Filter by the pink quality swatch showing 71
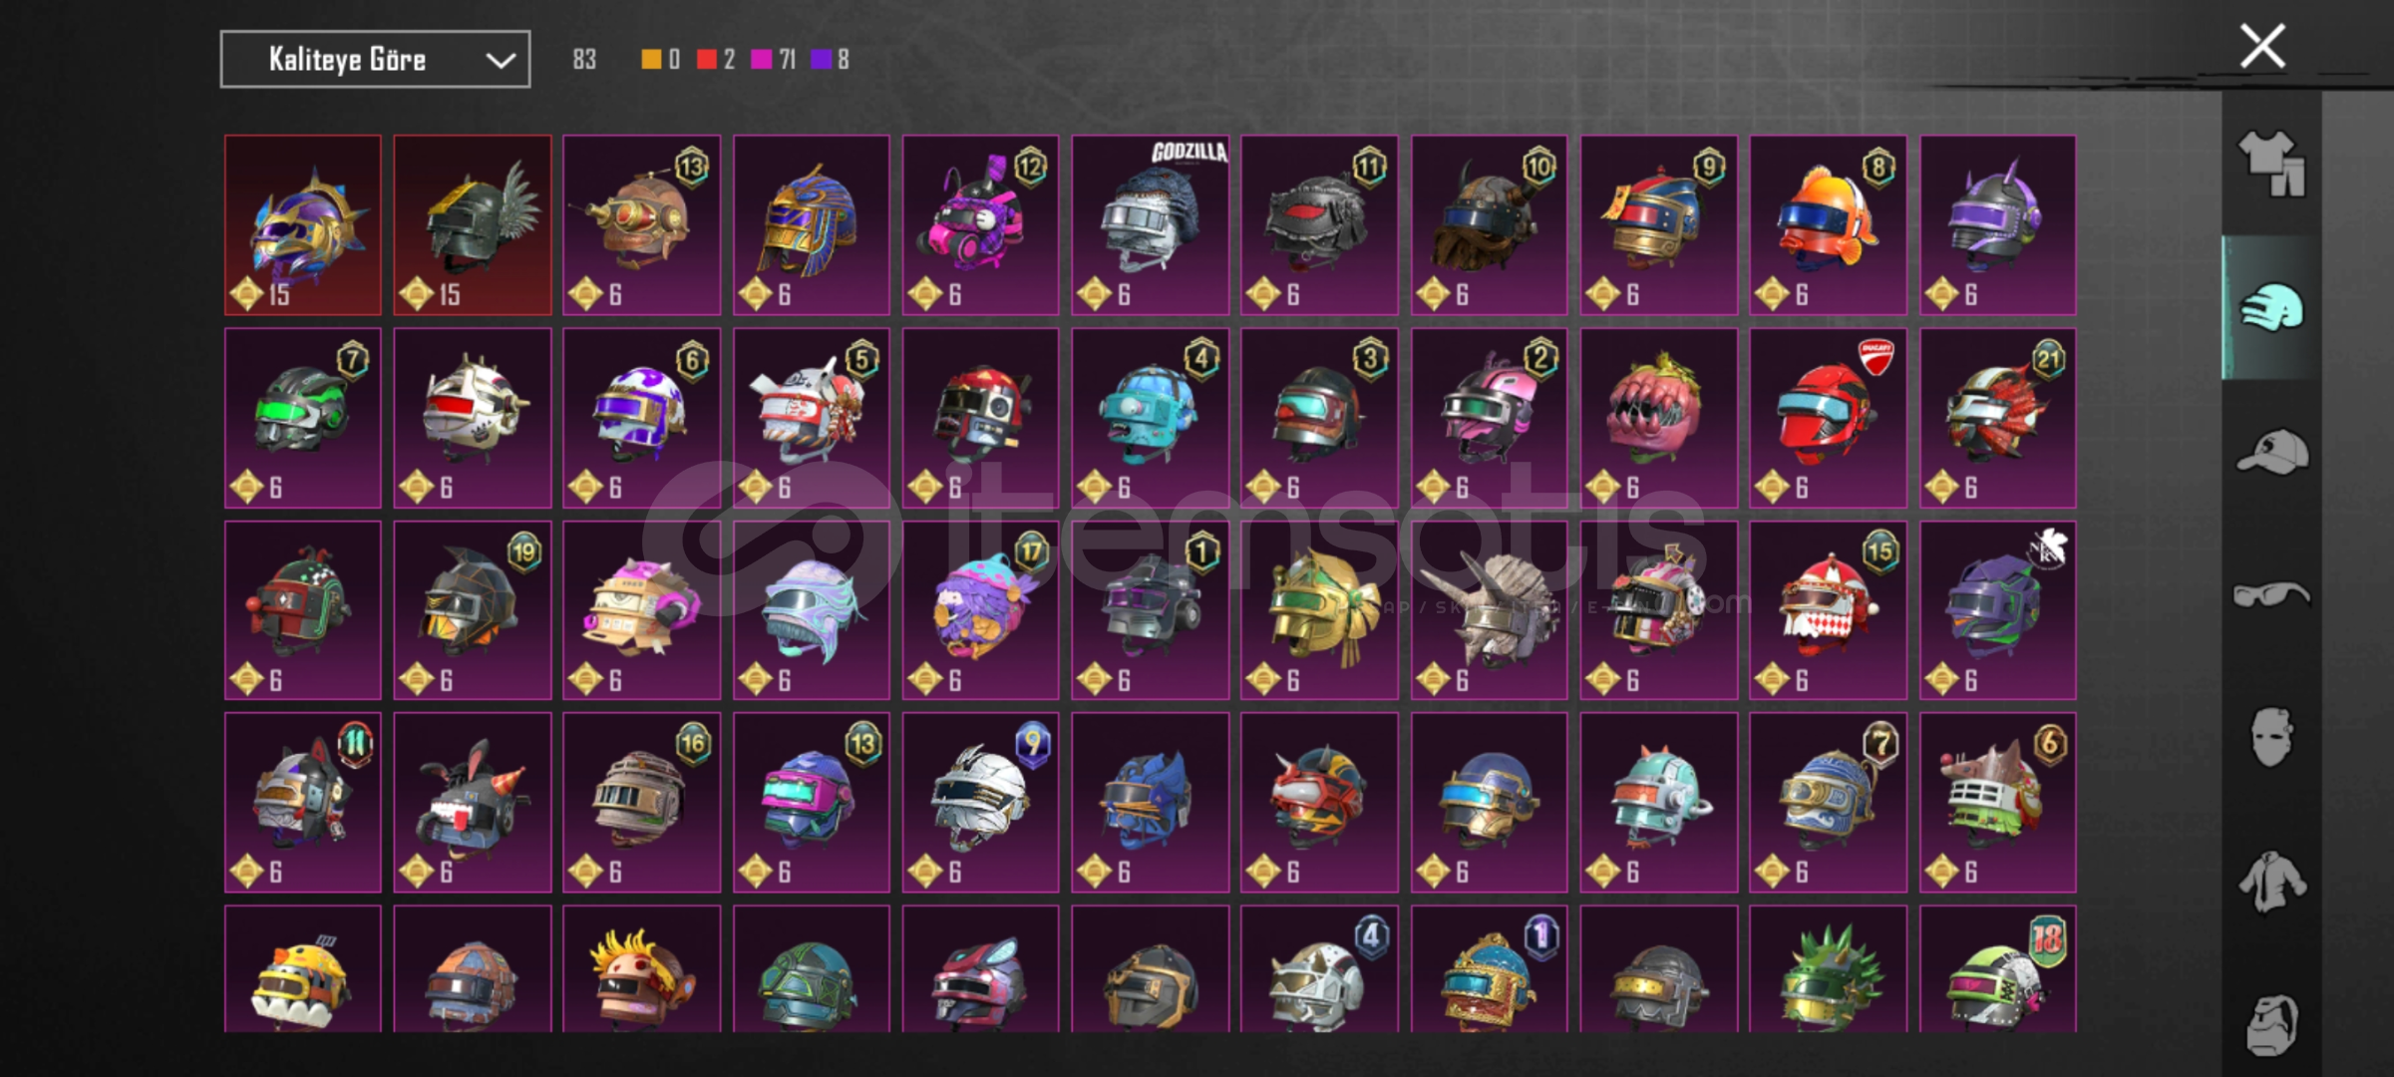This screenshot has height=1077, width=2394. [761, 60]
